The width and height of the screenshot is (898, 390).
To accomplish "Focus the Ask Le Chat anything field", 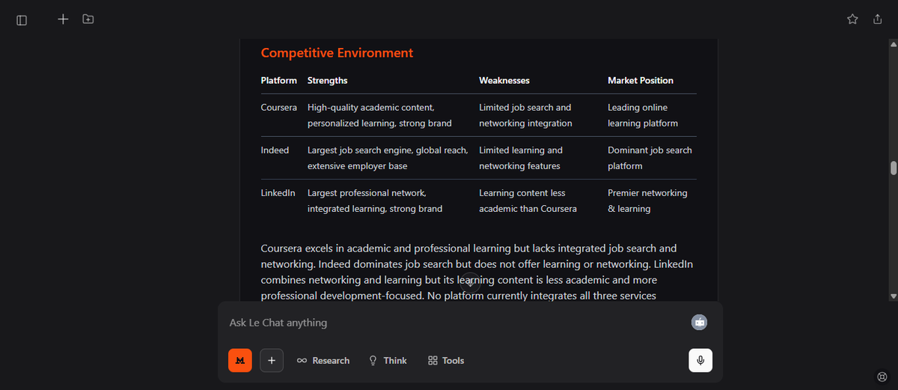I will [x=456, y=323].
